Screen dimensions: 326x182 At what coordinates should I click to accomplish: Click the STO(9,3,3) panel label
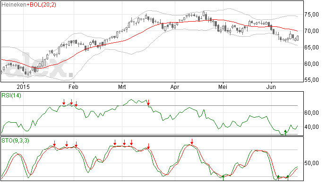pyautogui.click(x=15, y=141)
